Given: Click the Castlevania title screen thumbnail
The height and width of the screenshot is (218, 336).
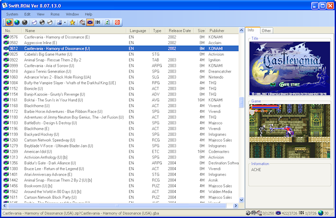Looking at the screenshot, I should point(290,69).
